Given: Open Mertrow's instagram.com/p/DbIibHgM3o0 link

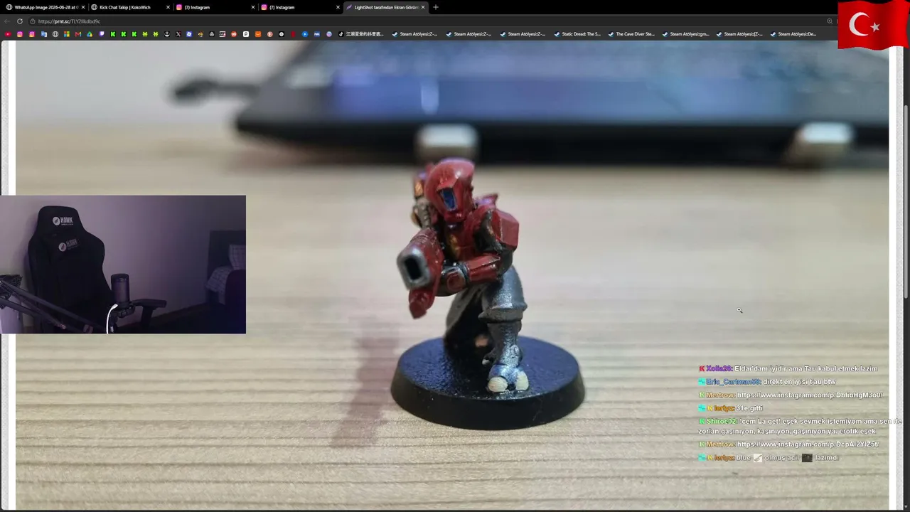Looking at the screenshot, I should point(810,395).
